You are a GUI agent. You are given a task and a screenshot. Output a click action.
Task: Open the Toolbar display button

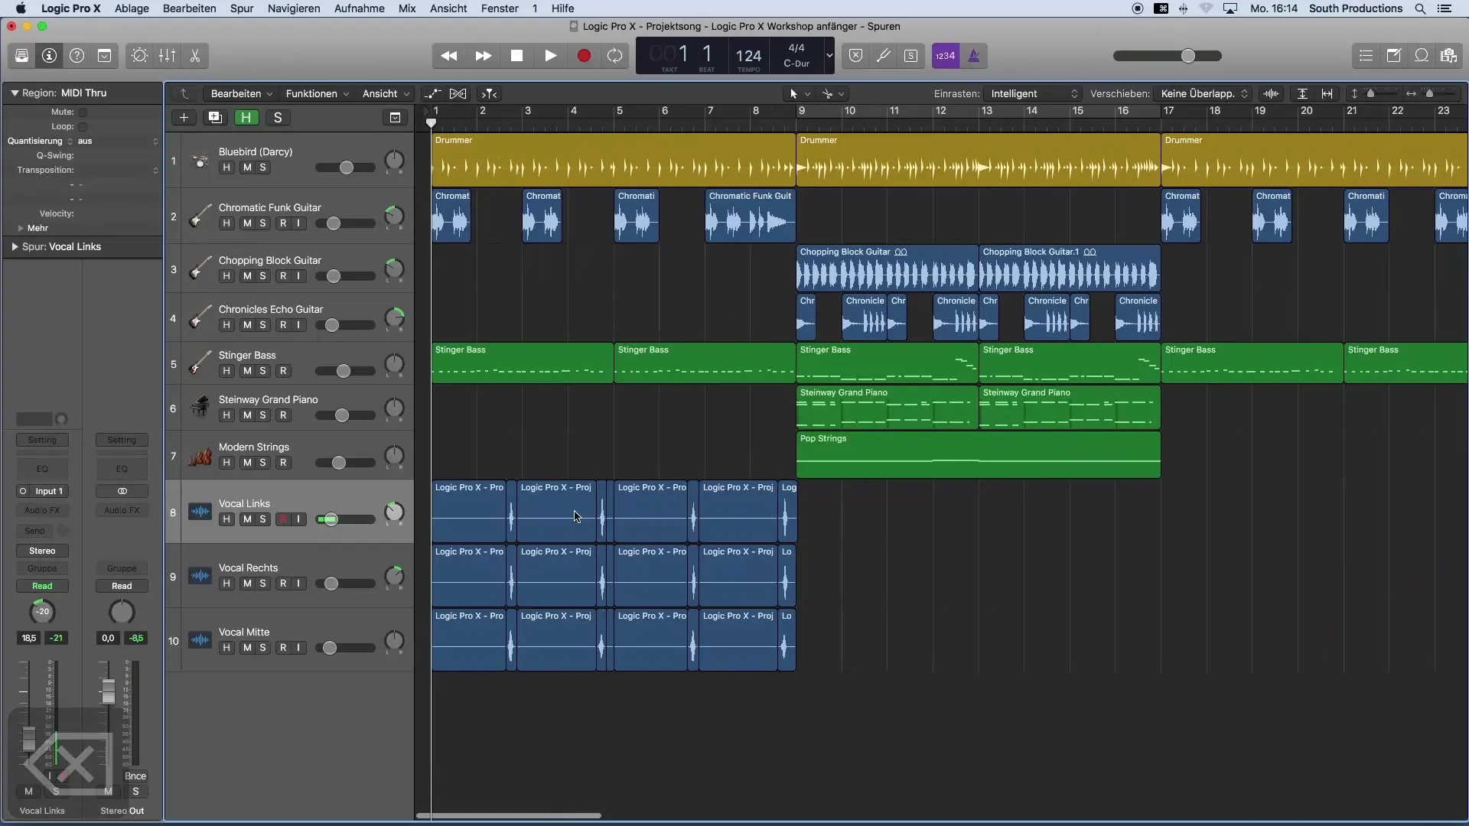[105, 56]
